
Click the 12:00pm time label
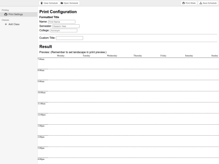pos(41,115)
